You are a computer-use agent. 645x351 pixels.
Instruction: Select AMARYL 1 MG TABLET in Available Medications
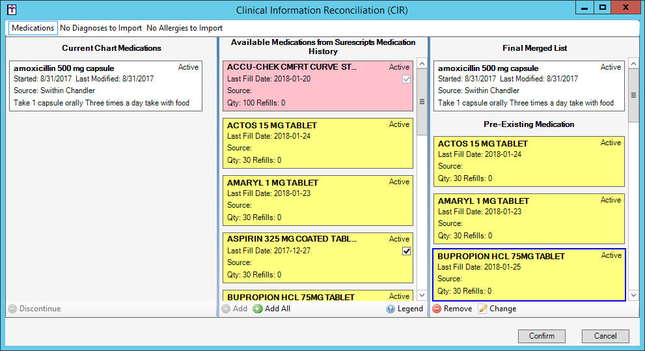318,201
